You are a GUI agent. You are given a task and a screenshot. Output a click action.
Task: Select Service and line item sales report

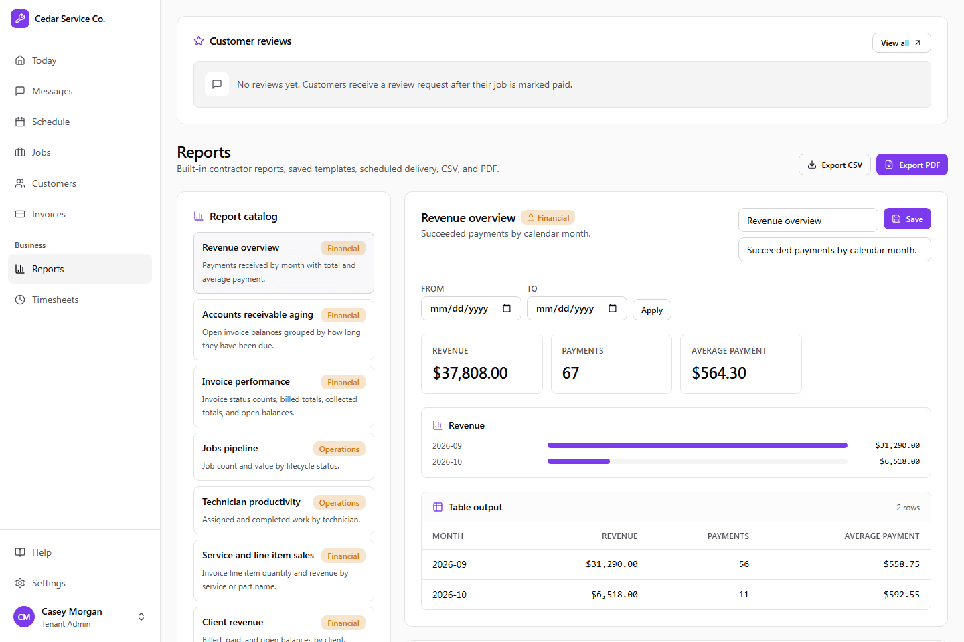pyautogui.click(x=284, y=570)
